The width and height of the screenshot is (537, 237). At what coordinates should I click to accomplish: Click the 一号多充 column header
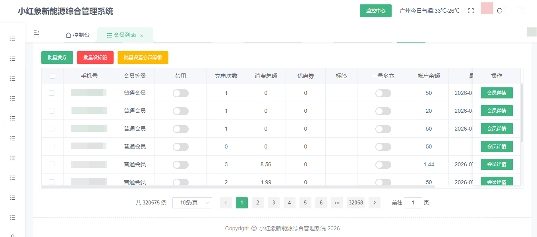pyautogui.click(x=383, y=76)
